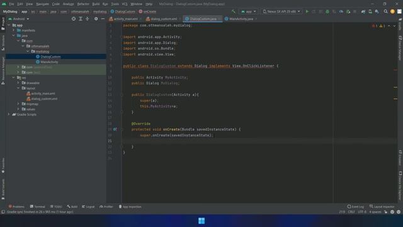
Task: Toggle the Resource Manager side tab
Action: pos(3,71)
